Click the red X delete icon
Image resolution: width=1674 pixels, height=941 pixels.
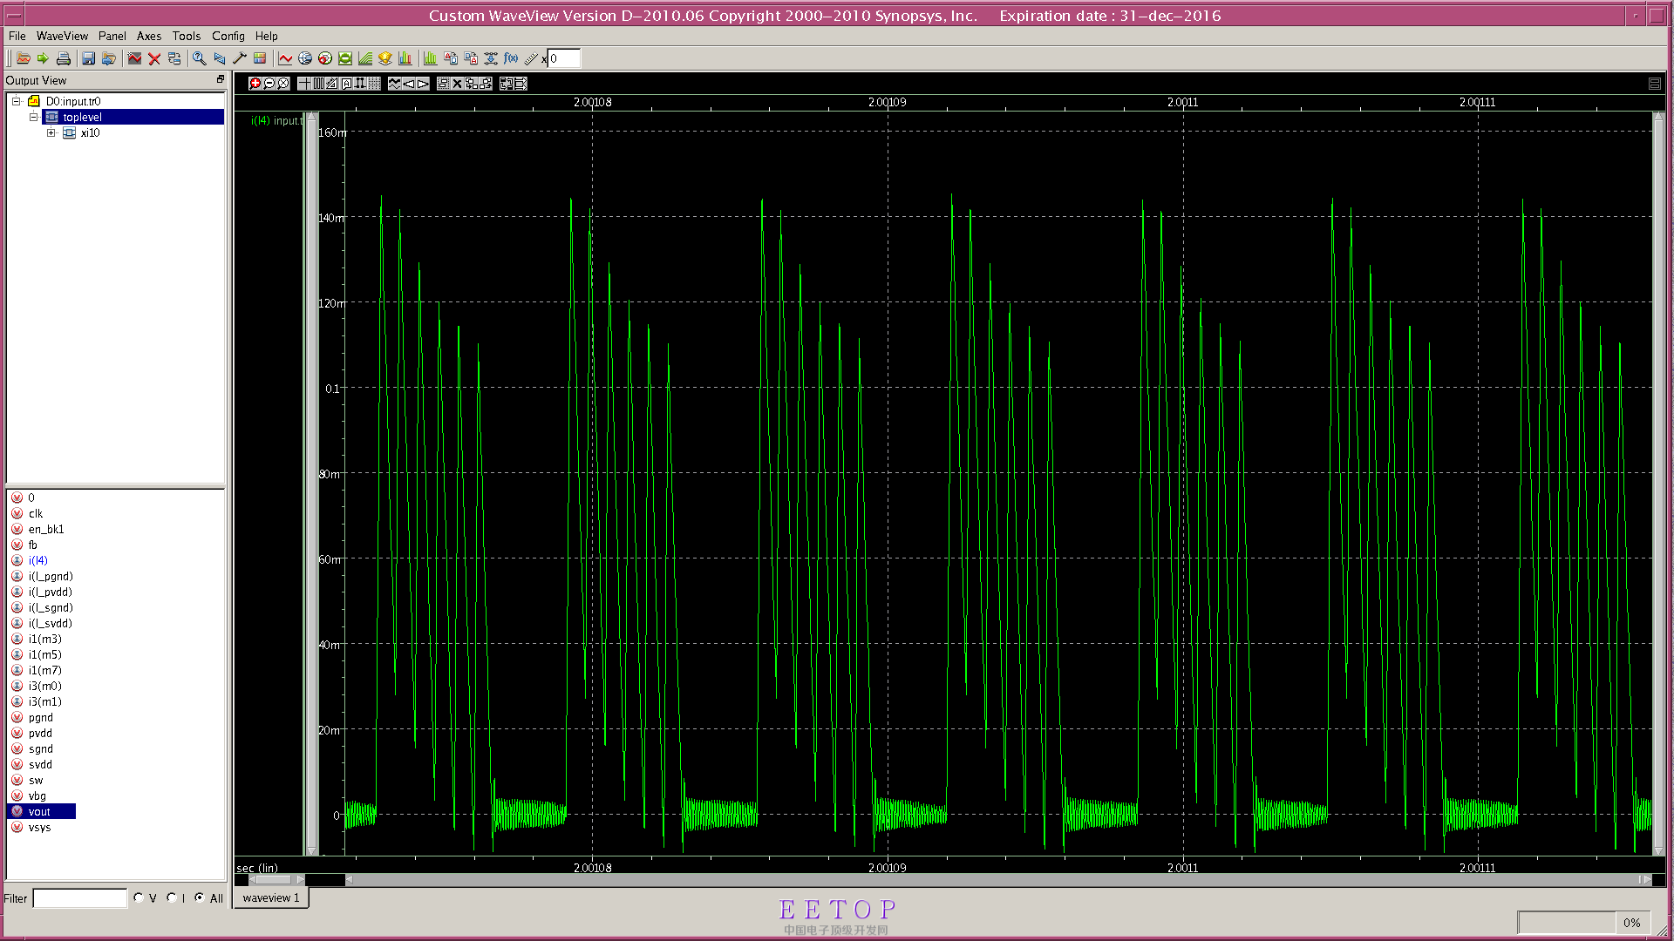[x=154, y=58]
